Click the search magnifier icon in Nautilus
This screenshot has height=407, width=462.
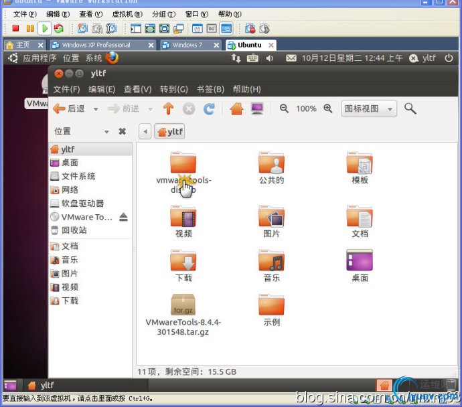coord(410,108)
